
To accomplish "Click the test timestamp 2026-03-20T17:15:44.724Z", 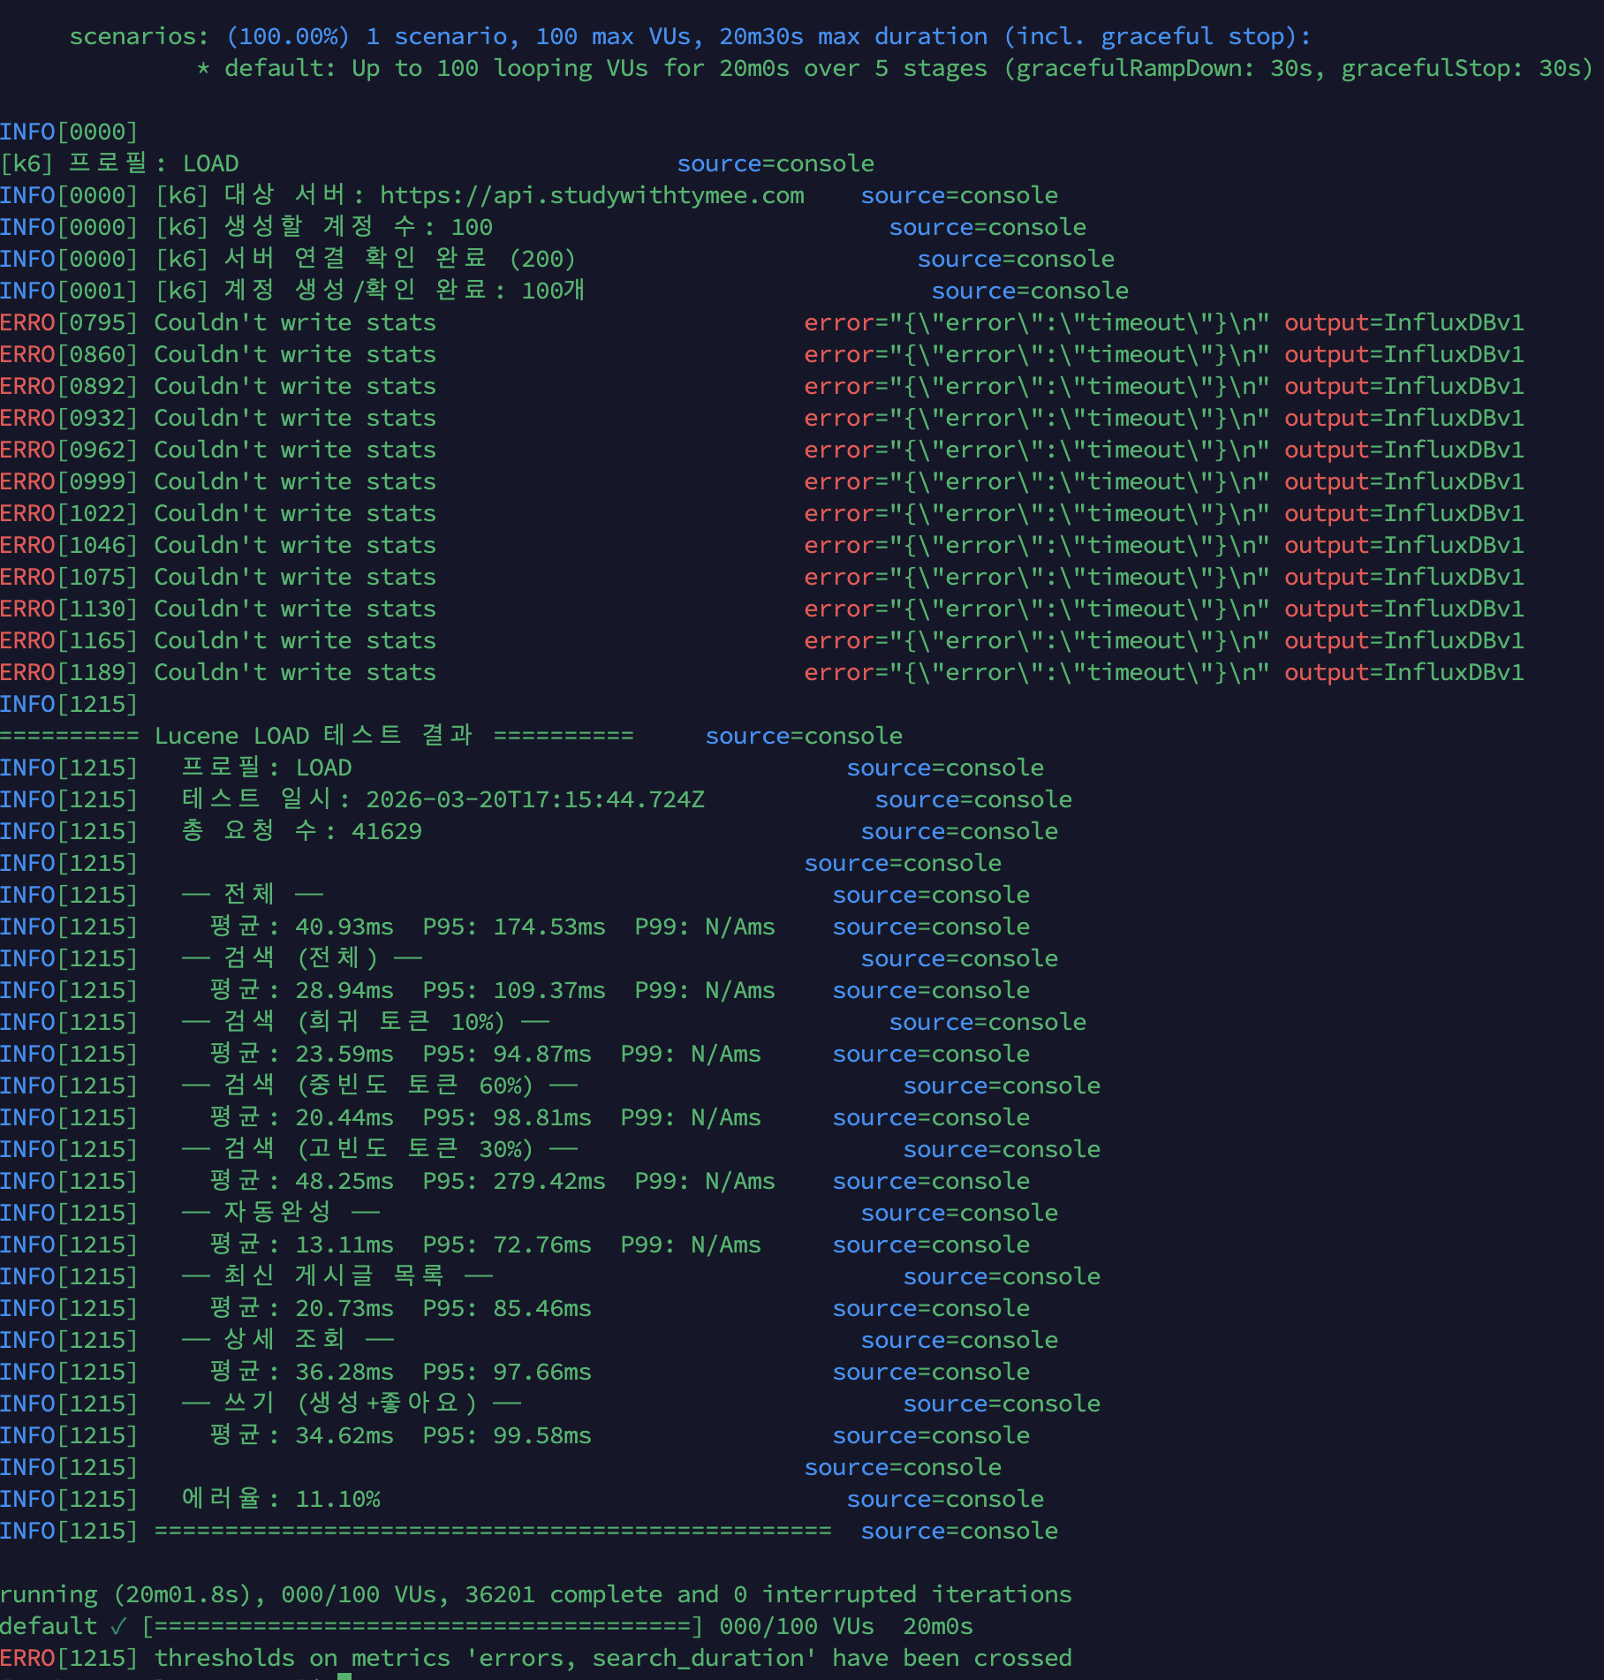I will (535, 799).
